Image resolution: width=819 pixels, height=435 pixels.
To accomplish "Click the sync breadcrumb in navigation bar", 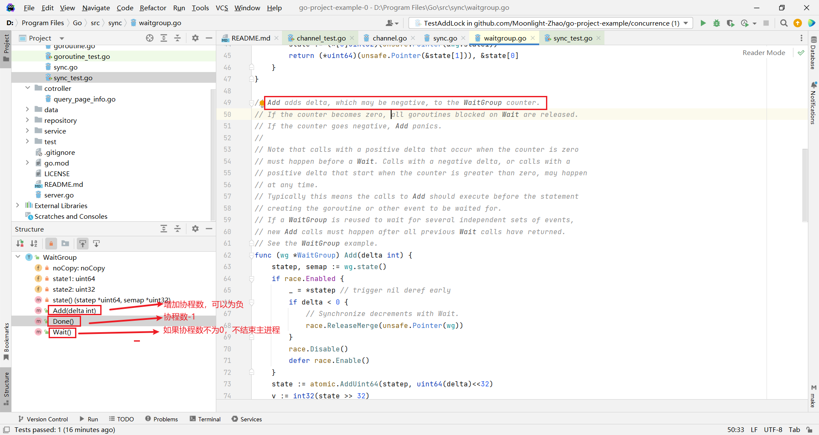I will coord(115,23).
